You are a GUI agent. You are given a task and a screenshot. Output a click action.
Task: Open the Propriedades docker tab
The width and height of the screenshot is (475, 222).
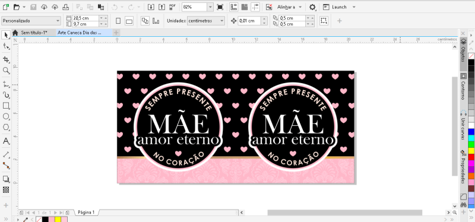tap(463, 167)
